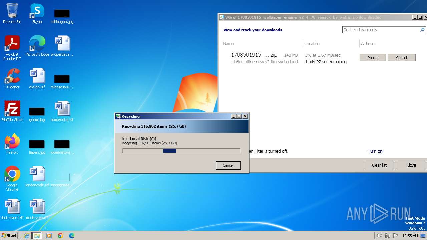Click the search magnifier in downloads window

(422, 30)
